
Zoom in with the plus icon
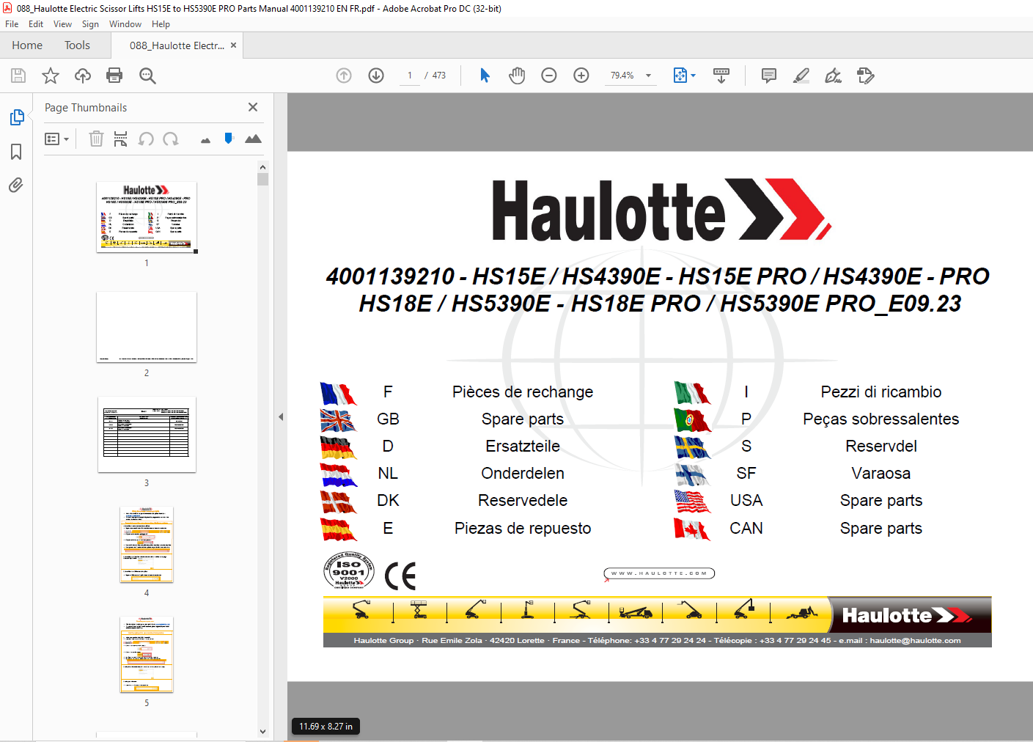[x=581, y=76]
